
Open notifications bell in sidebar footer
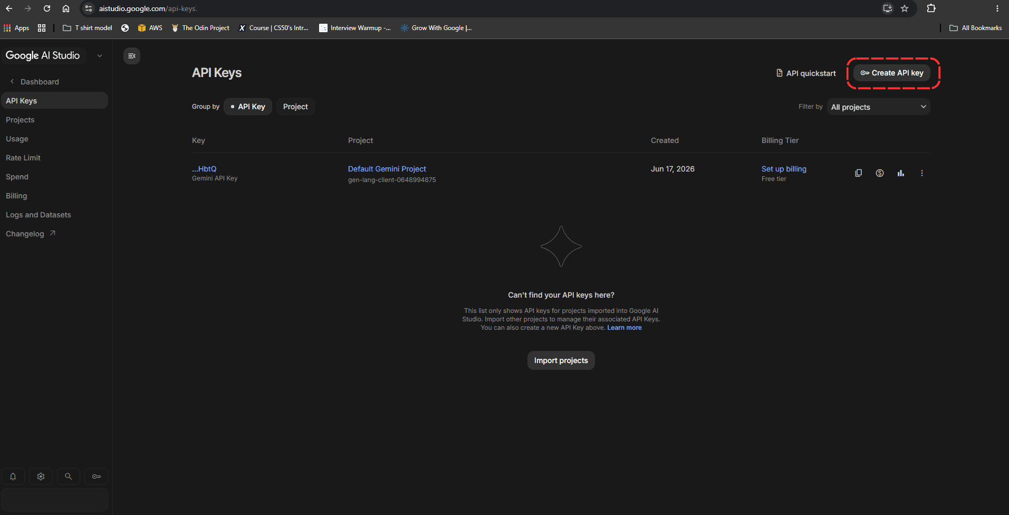click(13, 476)
